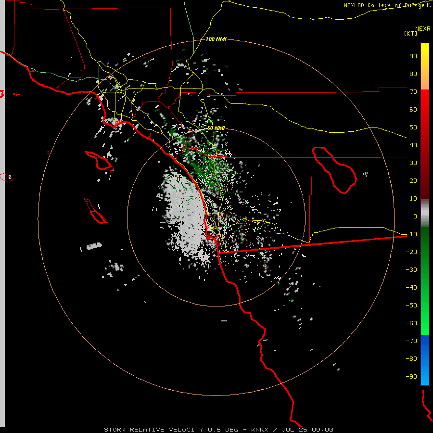The height and width of the screenshot is (433, 433).
Task: Click the -70 knot scale label
Action: coord(411,341)
